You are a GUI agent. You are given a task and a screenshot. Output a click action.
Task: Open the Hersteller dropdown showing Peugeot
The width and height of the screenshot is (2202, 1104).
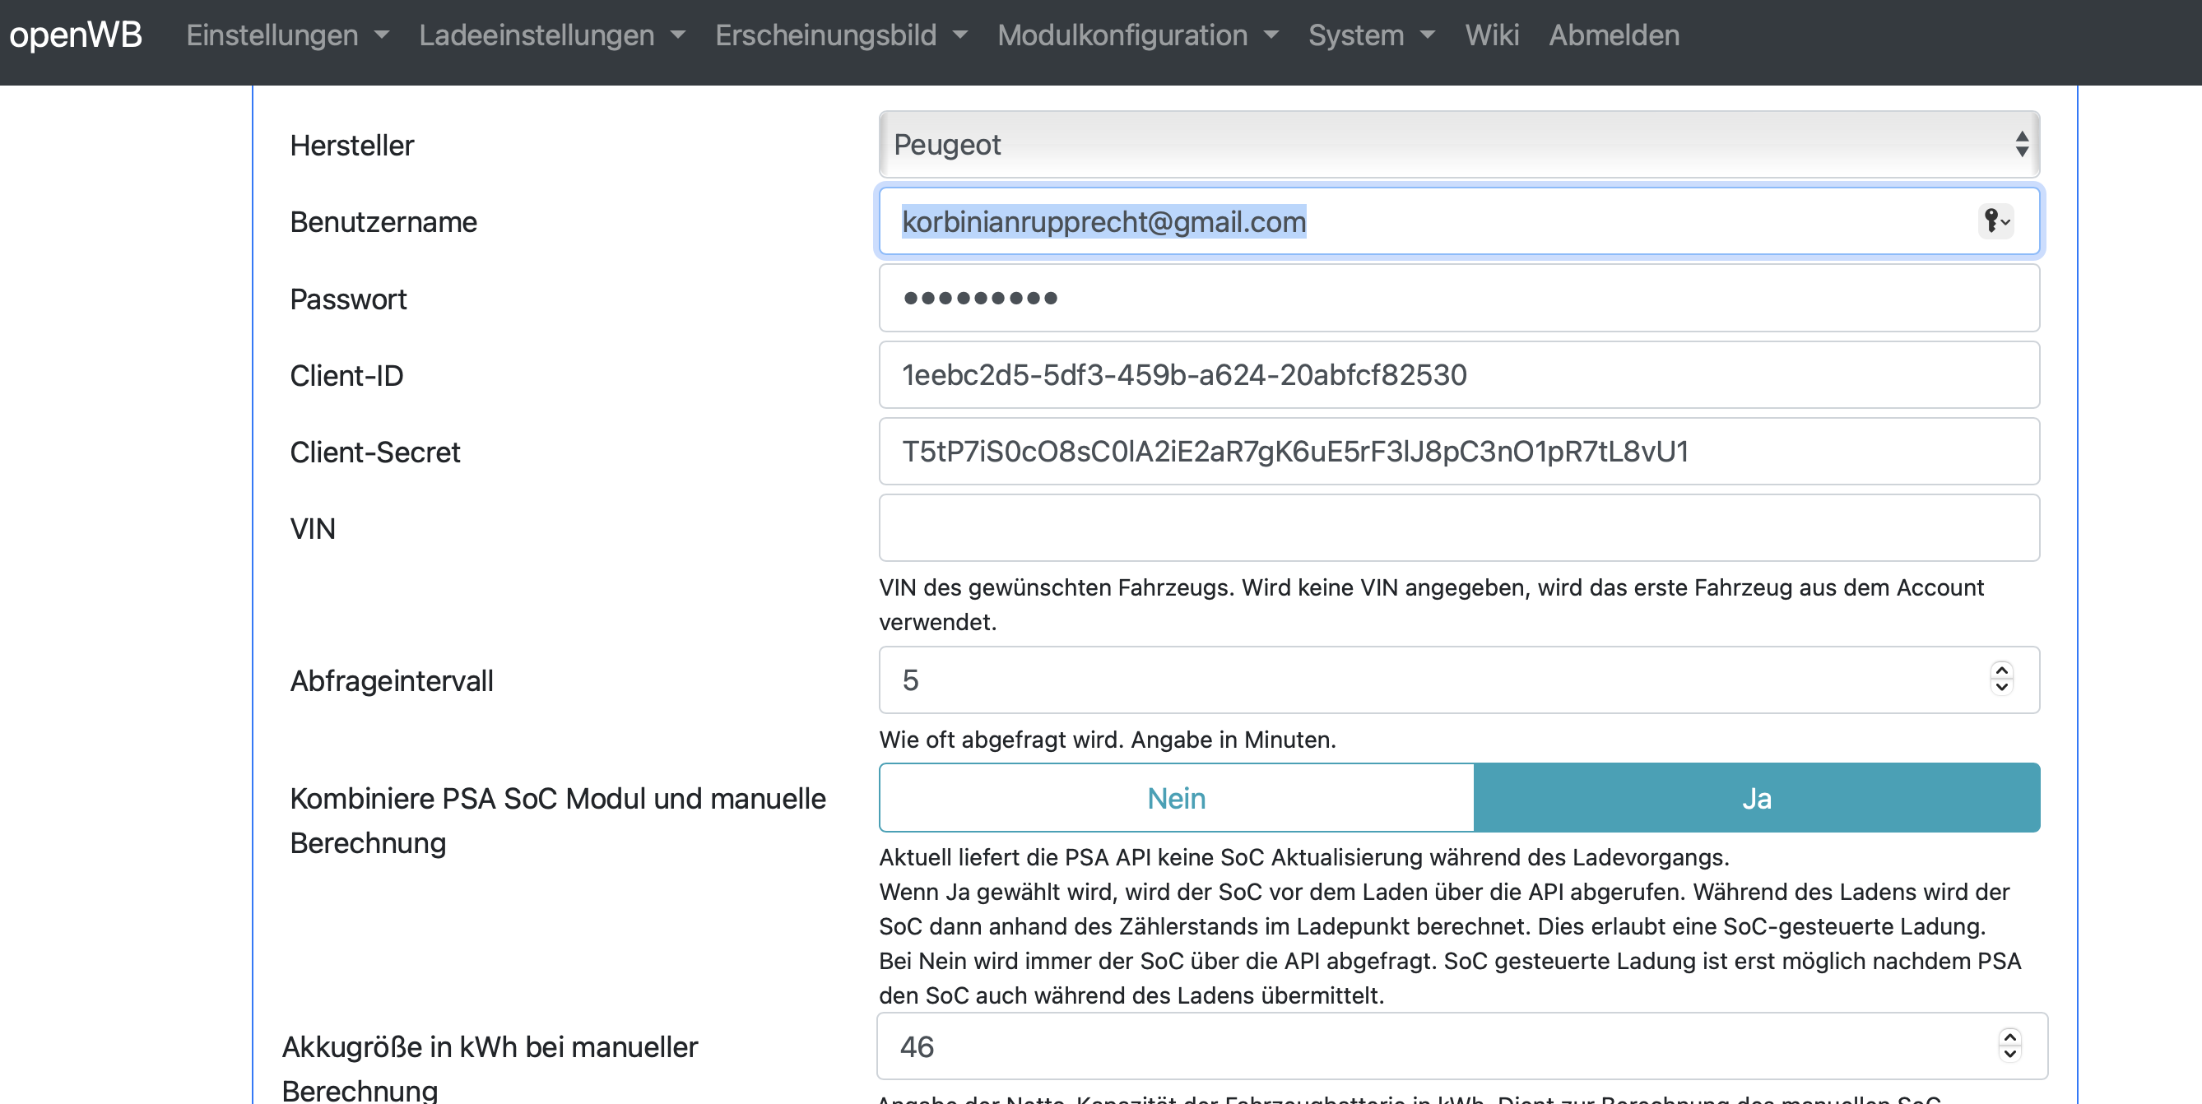1458,145
